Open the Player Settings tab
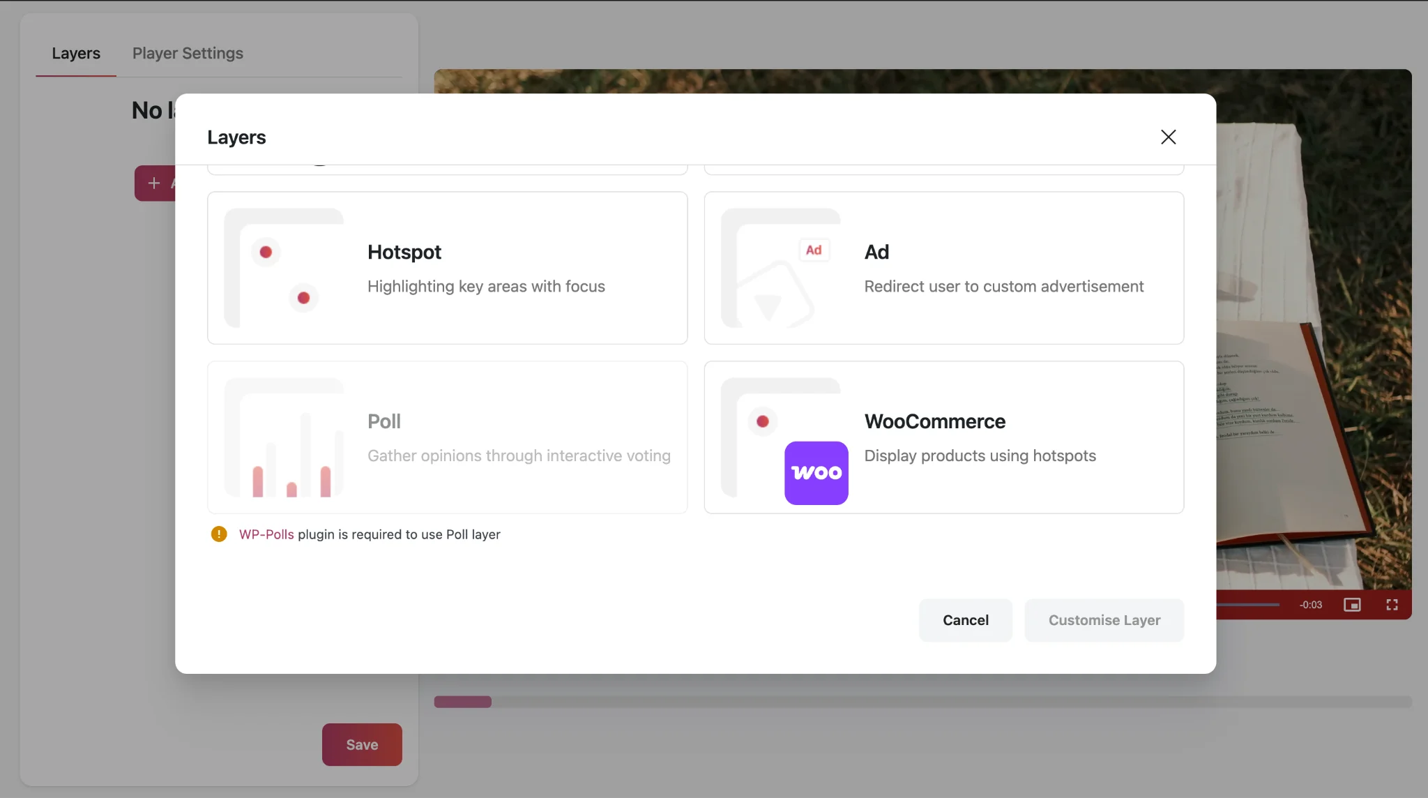Screen dimensions: 1428x798 coord(188,53)
